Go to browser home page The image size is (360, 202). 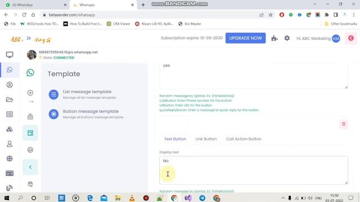point(33,15)
